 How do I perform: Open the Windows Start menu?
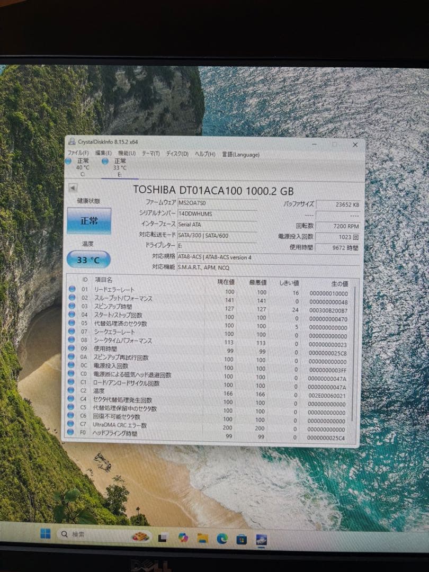[x=46, y=534]
